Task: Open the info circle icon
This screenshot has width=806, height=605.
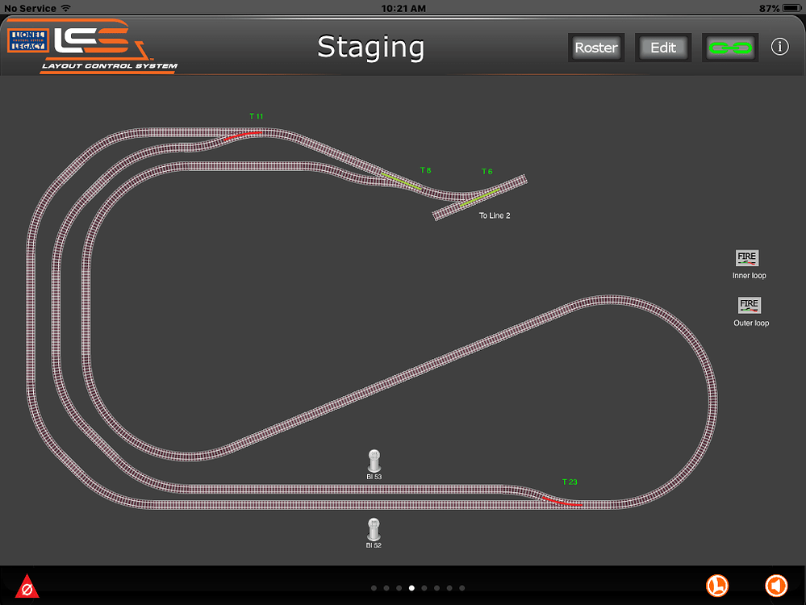Action: (x=779, y=47)
